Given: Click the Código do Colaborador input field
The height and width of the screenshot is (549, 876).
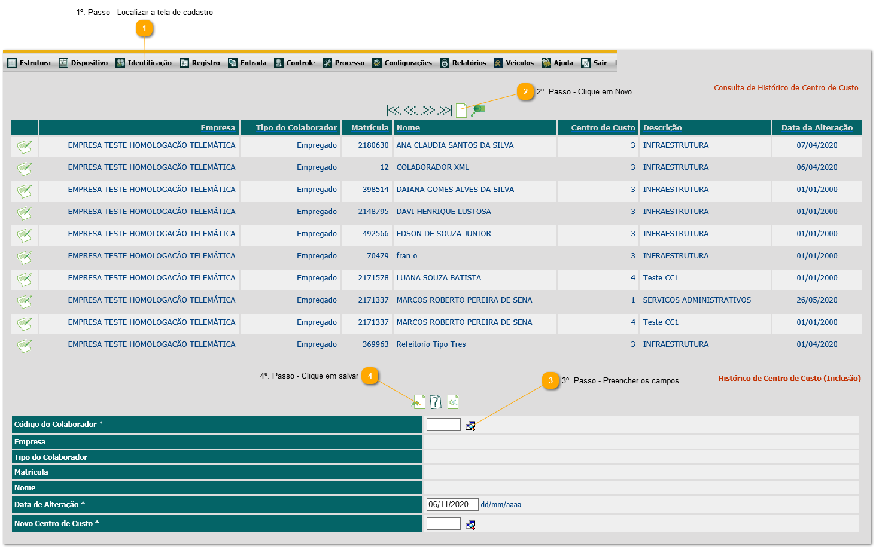Looking at the screenshot, I should (x=443, y=424).
